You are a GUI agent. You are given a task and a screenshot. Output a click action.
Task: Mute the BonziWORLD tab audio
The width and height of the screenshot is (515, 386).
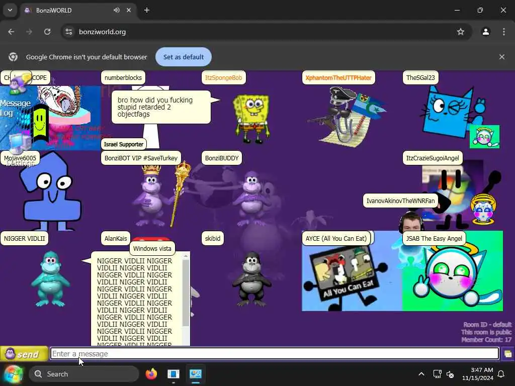[x=117, y=10]
